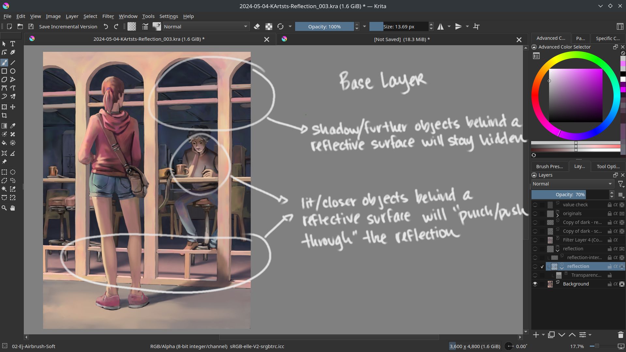Screen dimensions: 626x352
Task: Toggle visibility of Filter Layer 4
Action: pyautogui.click(x=535, y=240)
